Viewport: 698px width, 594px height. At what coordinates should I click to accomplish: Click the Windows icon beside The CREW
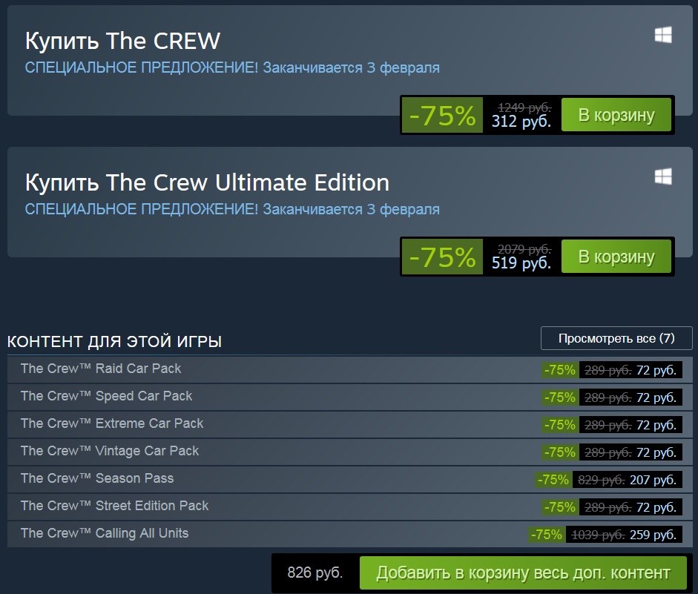point(662,35)
